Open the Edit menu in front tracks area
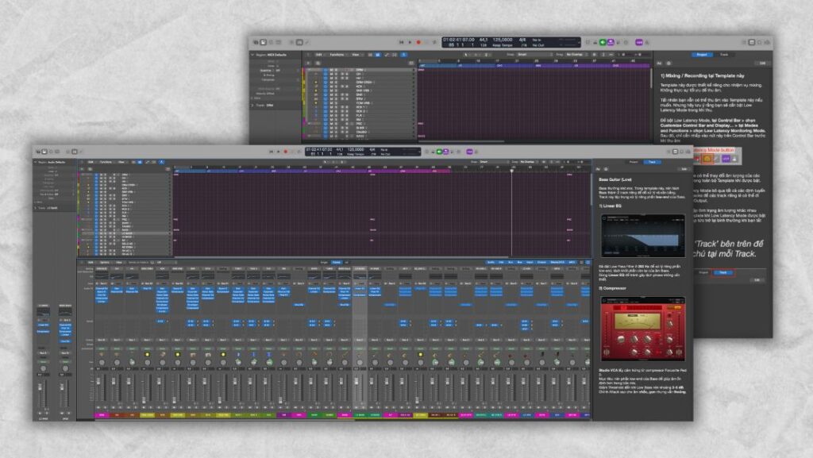 pyautogui.click(x=91, y=161)
